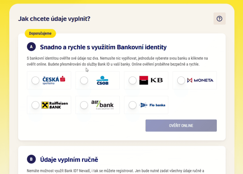The image size is (243, 174).
Task: Select the Fio banka radio button
Action: 133,105
